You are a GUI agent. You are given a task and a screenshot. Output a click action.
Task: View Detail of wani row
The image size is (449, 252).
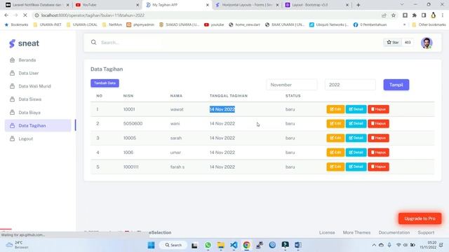[356, 124]
